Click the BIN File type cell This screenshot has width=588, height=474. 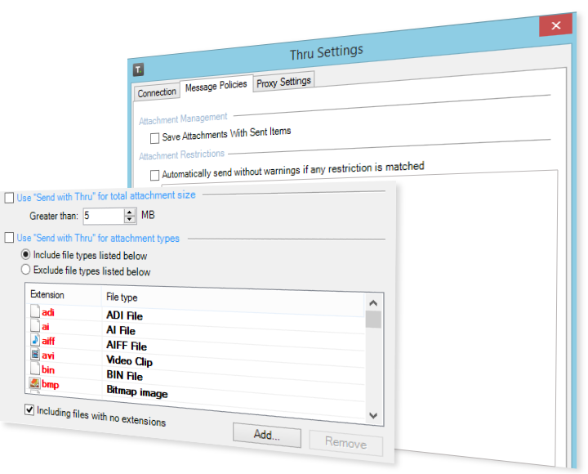(x=124, y=375)
